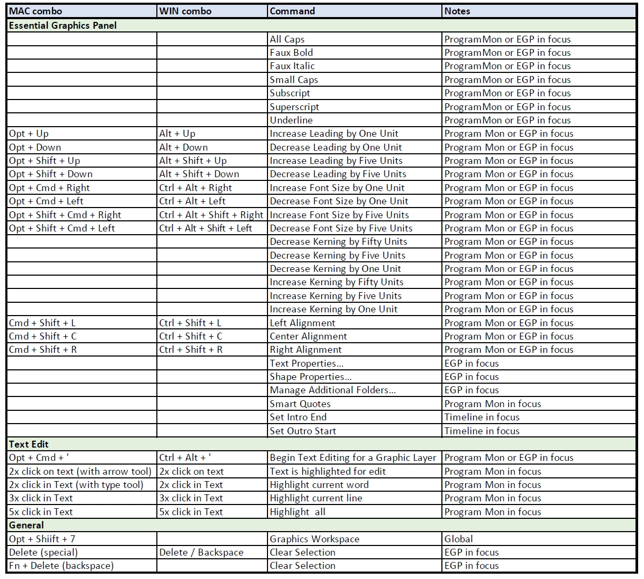Select the 'Cmd + Shift + R' cell
644x579 pixels.
coord(82,350)
